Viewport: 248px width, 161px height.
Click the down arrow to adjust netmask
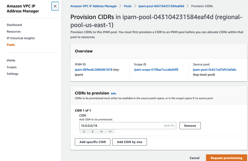110,131
